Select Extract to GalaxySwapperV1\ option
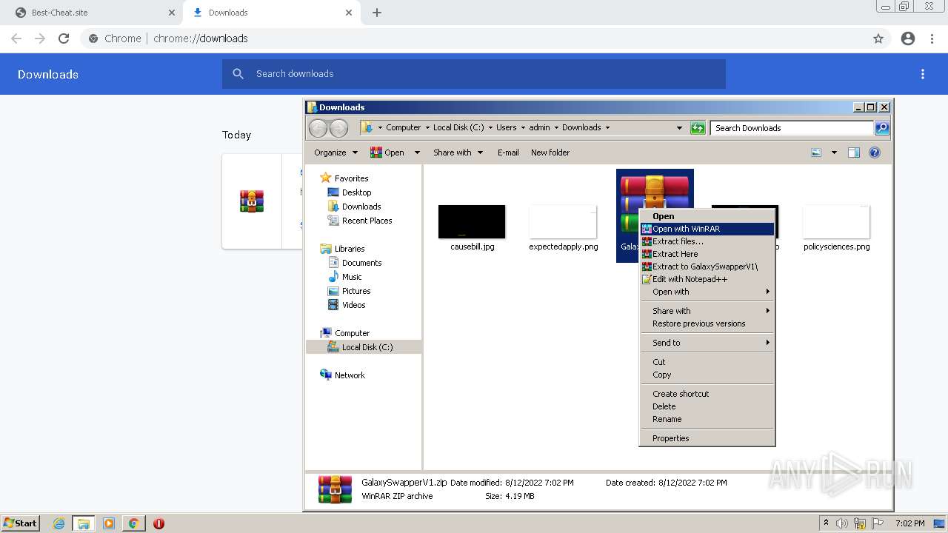The height and width of the screenshot is (533, 948). click(x=707, y=266)
